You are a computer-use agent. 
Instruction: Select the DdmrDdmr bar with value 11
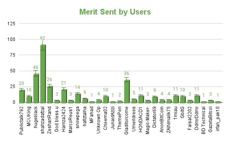pyautogui.click(x=197, y=100)
